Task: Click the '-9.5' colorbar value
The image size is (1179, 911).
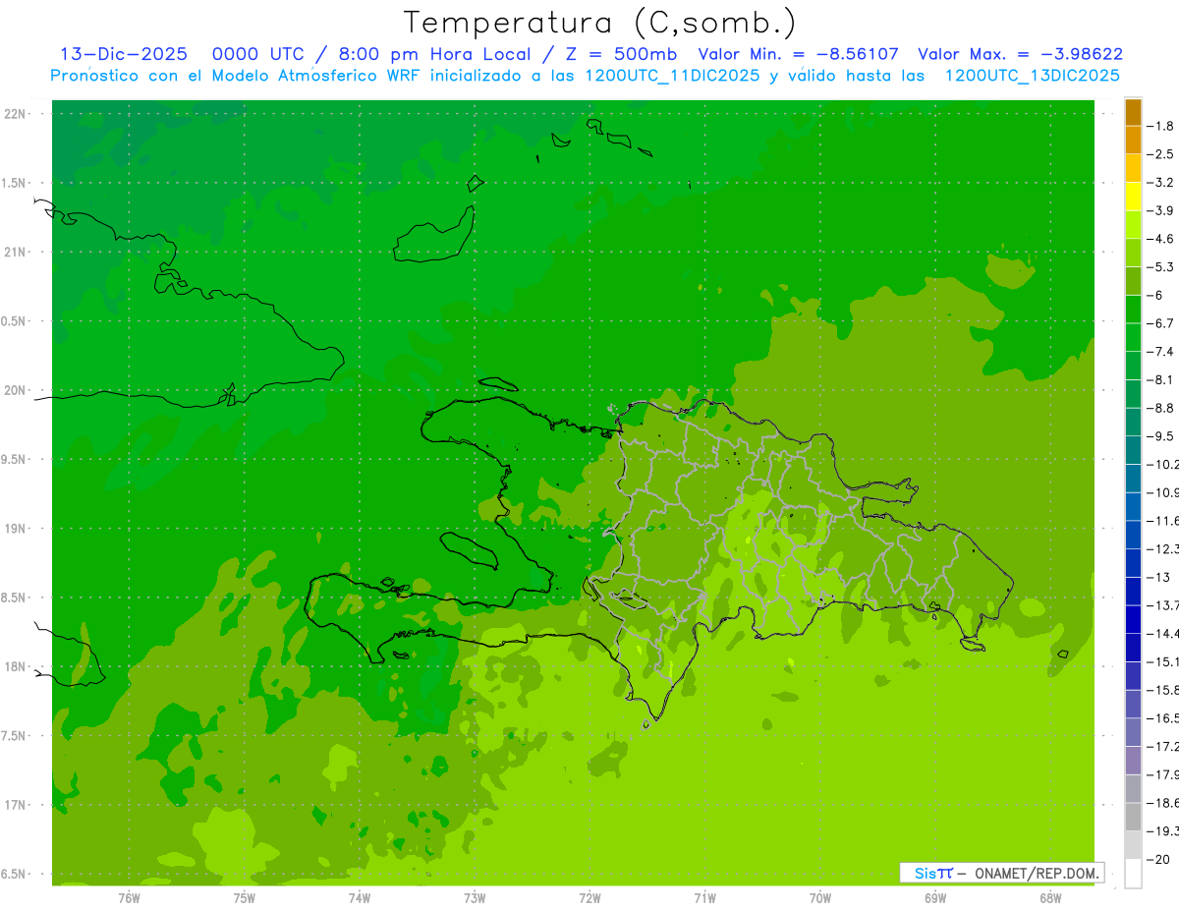Action: coord(1161,436)
